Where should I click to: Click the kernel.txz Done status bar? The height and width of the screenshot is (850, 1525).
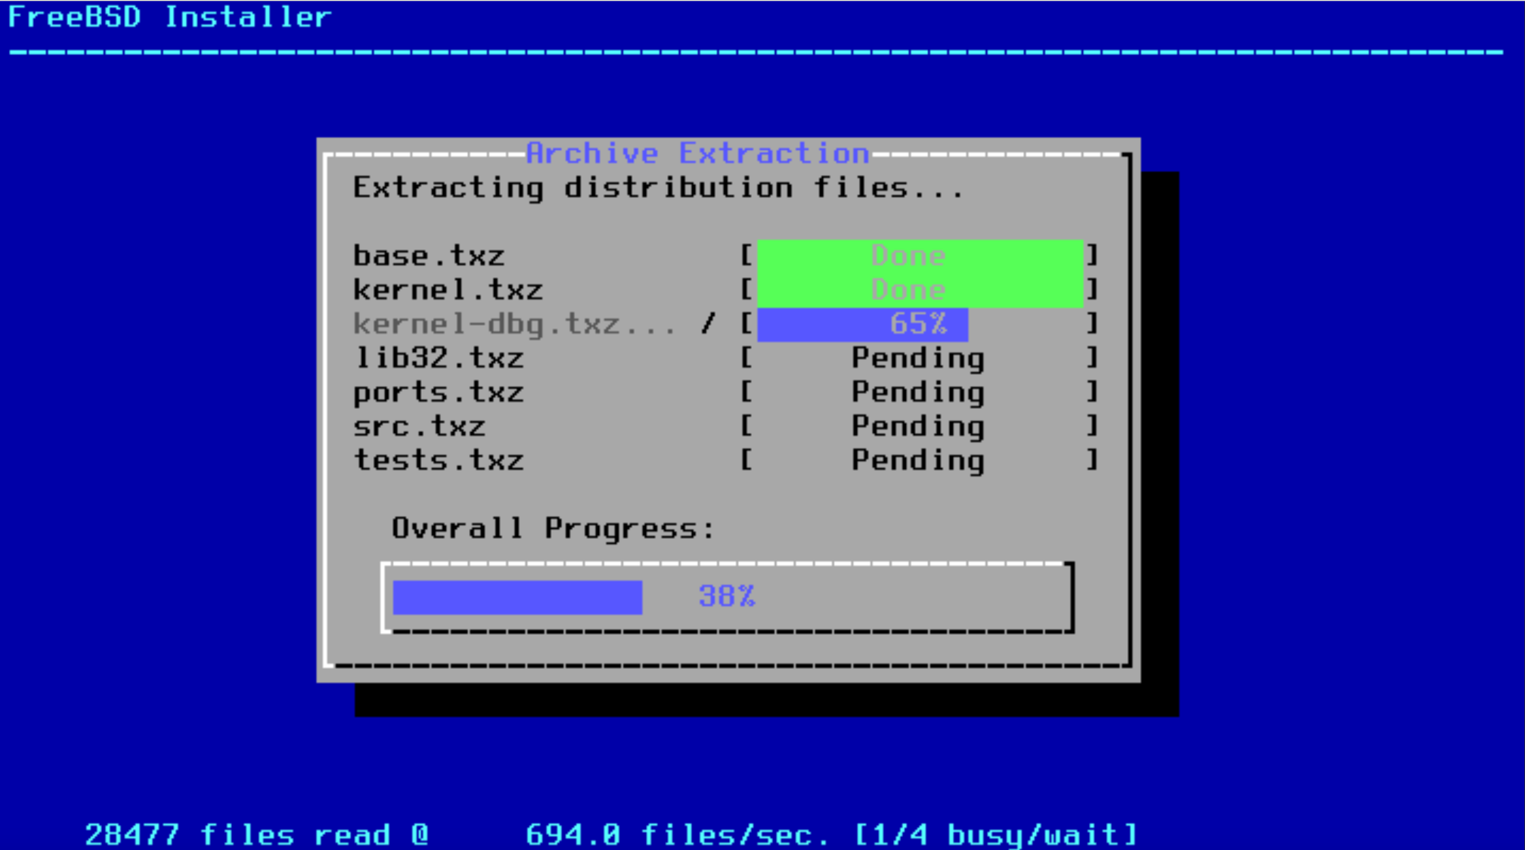919,290
